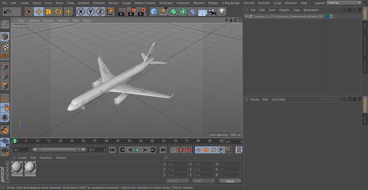Open Attributes User Data menu
This screenshot has height=190, width=368.
[x=278, y=99]
